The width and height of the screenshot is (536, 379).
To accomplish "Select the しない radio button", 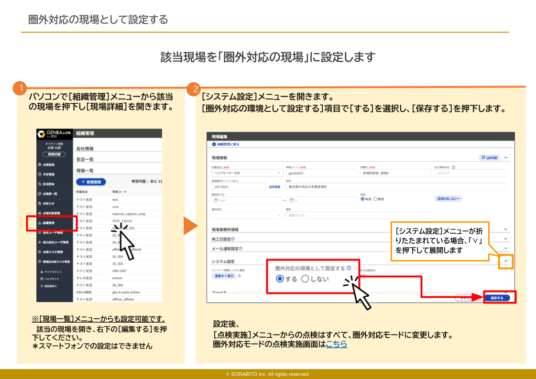I will tap(306, 279).
